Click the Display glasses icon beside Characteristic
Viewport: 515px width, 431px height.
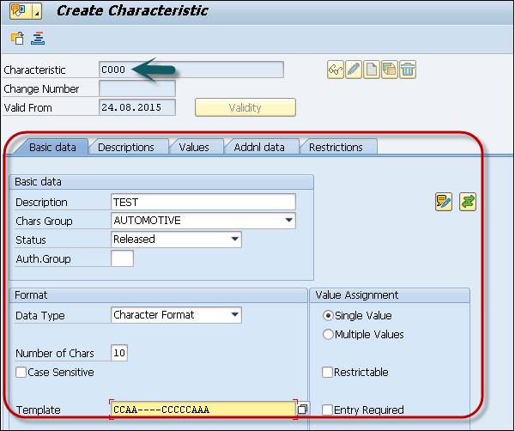pyautogui.click(x=336, y=70)
